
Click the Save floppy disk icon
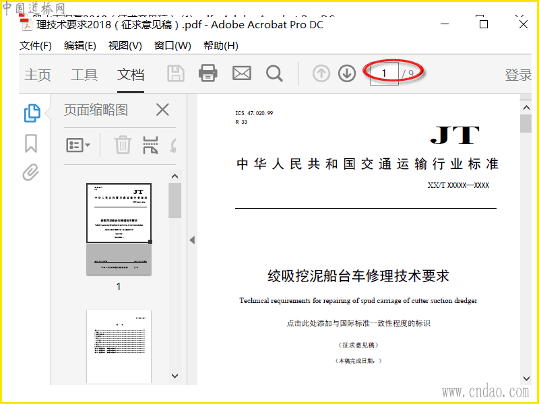176,73
